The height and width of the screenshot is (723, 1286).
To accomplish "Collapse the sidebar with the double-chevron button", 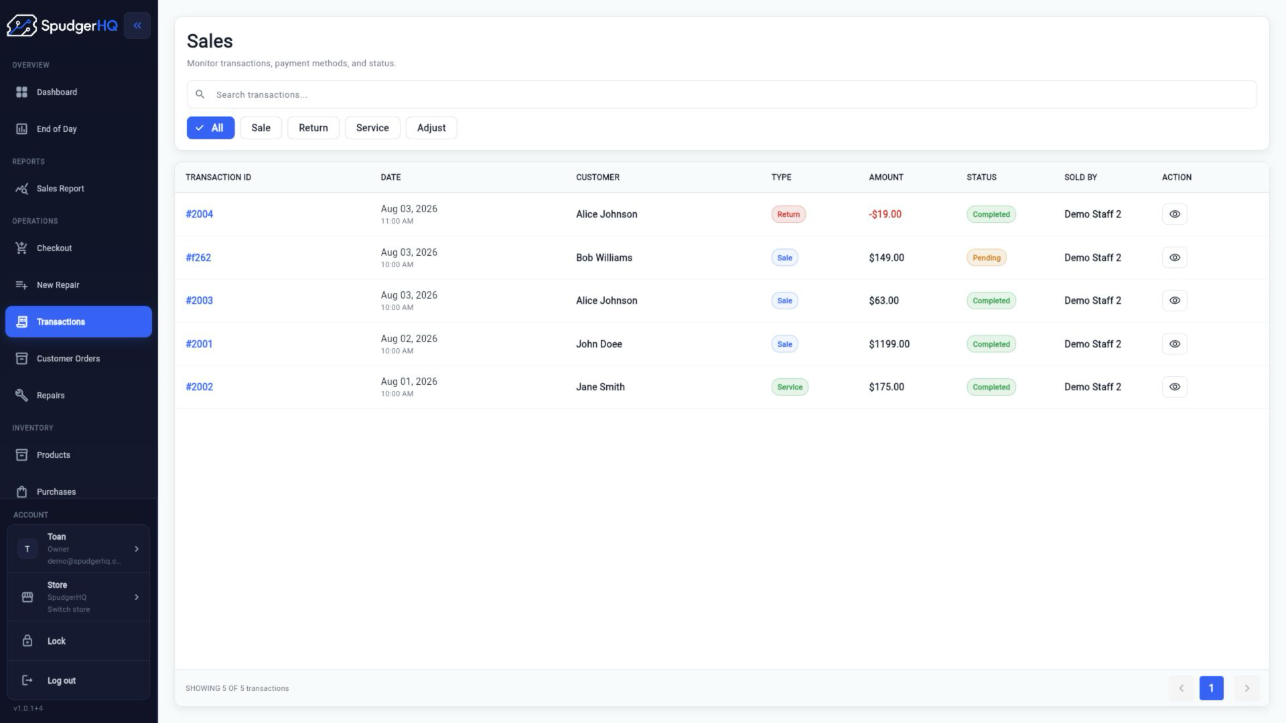I will pyautogui.click(x=137, y=25).
